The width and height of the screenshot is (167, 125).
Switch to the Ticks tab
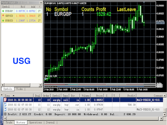(19, 89)
